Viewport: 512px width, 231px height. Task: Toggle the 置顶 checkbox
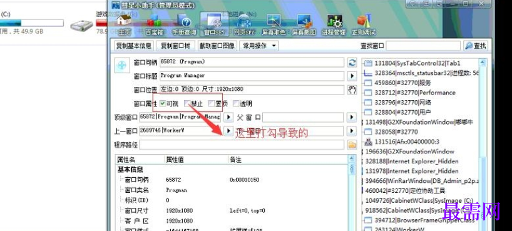[x=212, y=103]
